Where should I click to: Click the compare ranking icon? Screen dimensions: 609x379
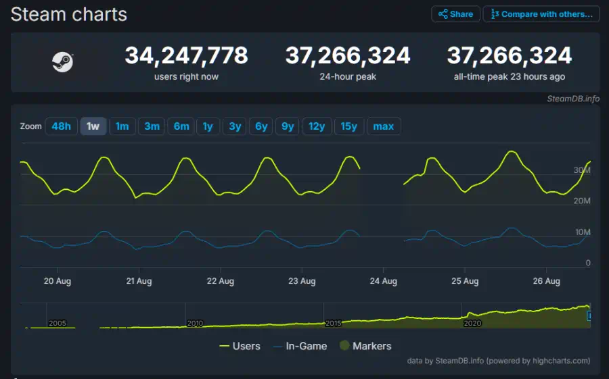click(495, 14)
